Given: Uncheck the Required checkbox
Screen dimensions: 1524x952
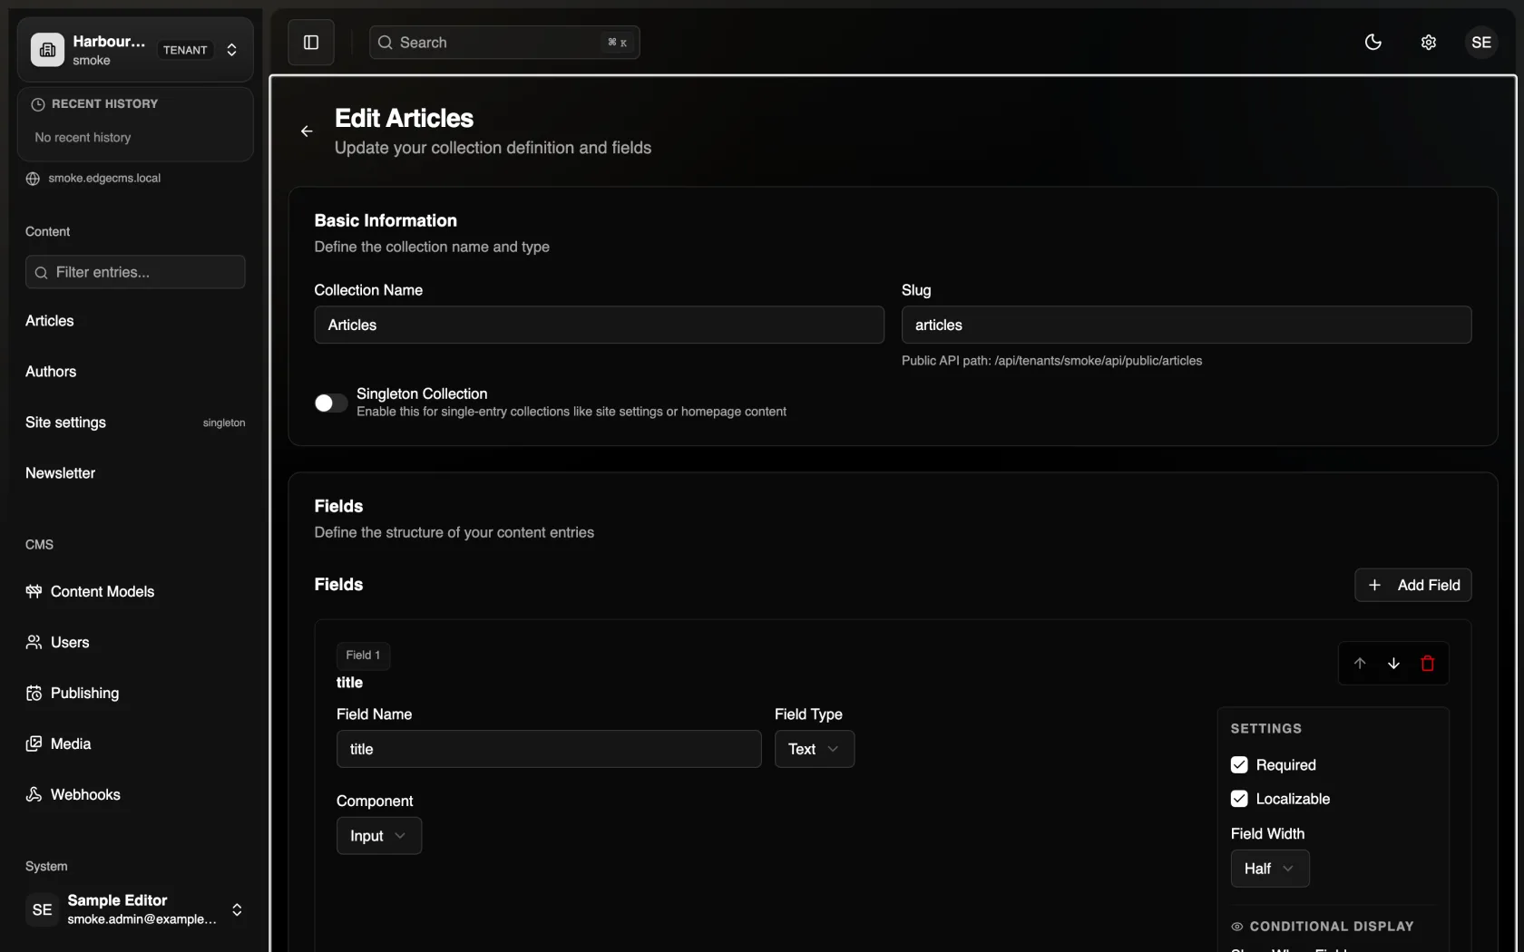Looking at the screenshot, I should point(1239,765).
